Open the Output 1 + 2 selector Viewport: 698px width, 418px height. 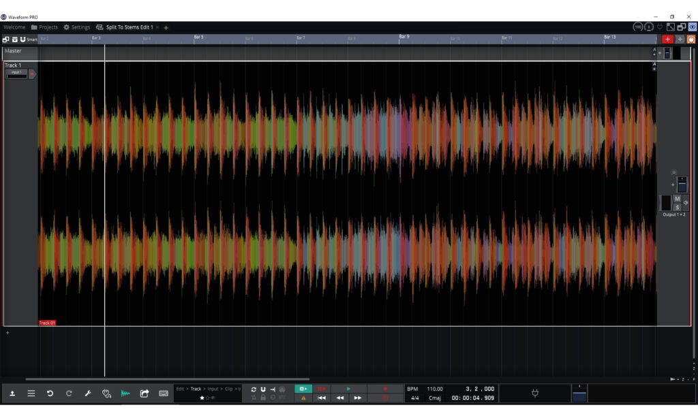click(674, 214)
